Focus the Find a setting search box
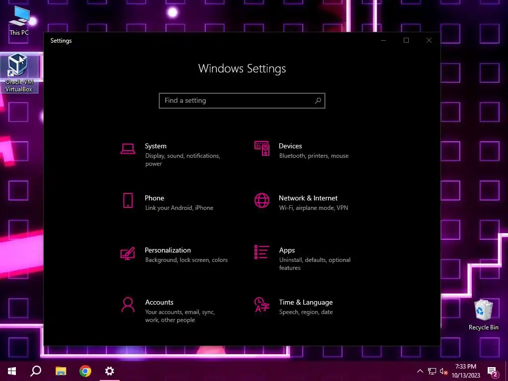Image resolution: width=508 pixels, height=381 pixels. (x=242, y=100)
